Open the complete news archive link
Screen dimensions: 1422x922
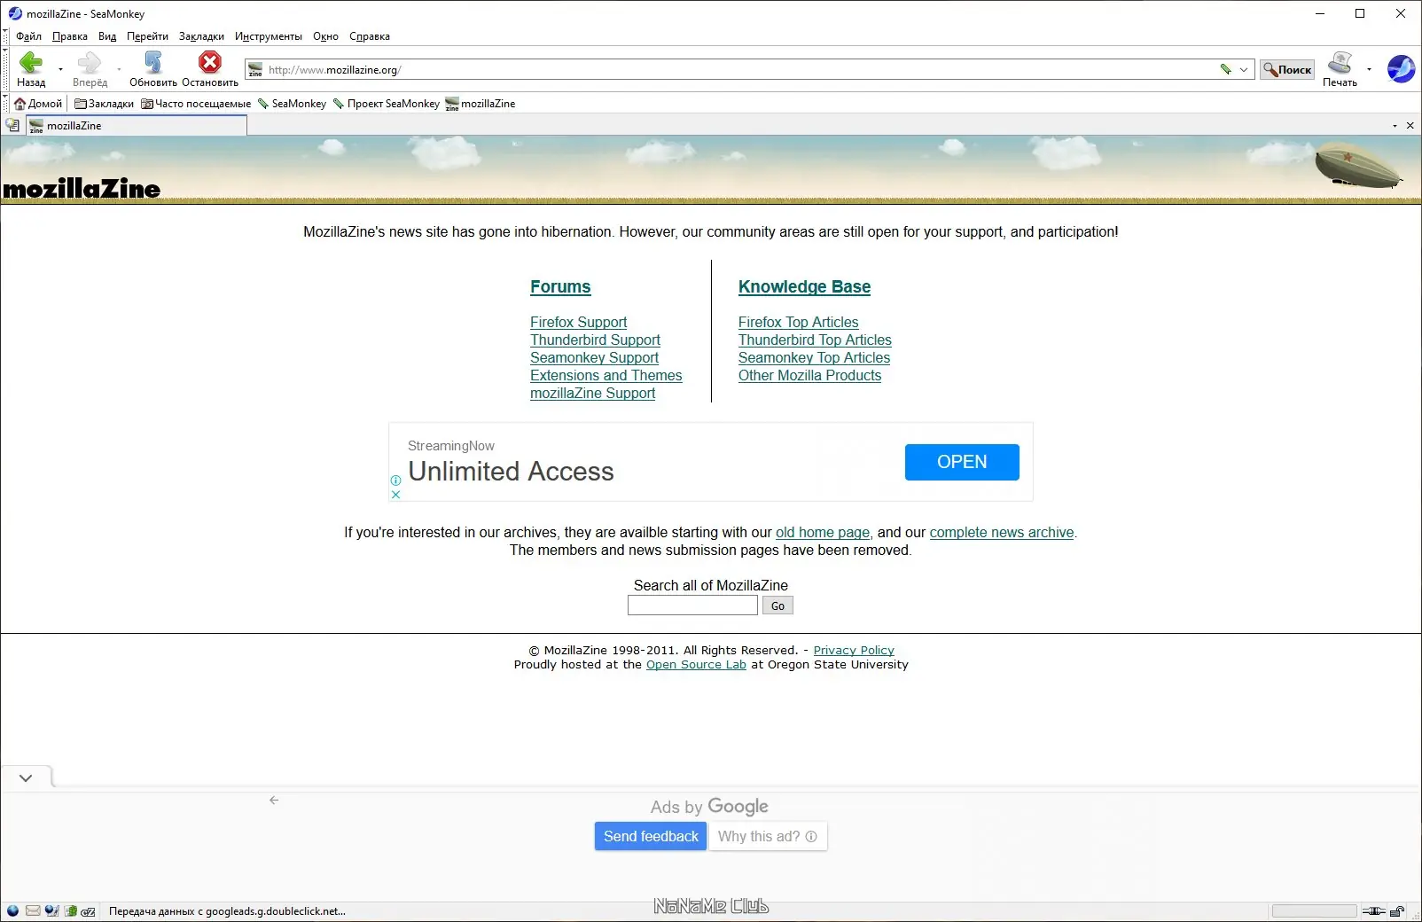[1002, 532]
